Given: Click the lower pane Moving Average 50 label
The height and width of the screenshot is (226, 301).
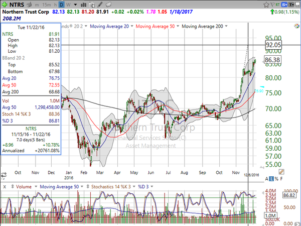Looking at the screenshot, I should pyautogui.click(x=59, y=187).
